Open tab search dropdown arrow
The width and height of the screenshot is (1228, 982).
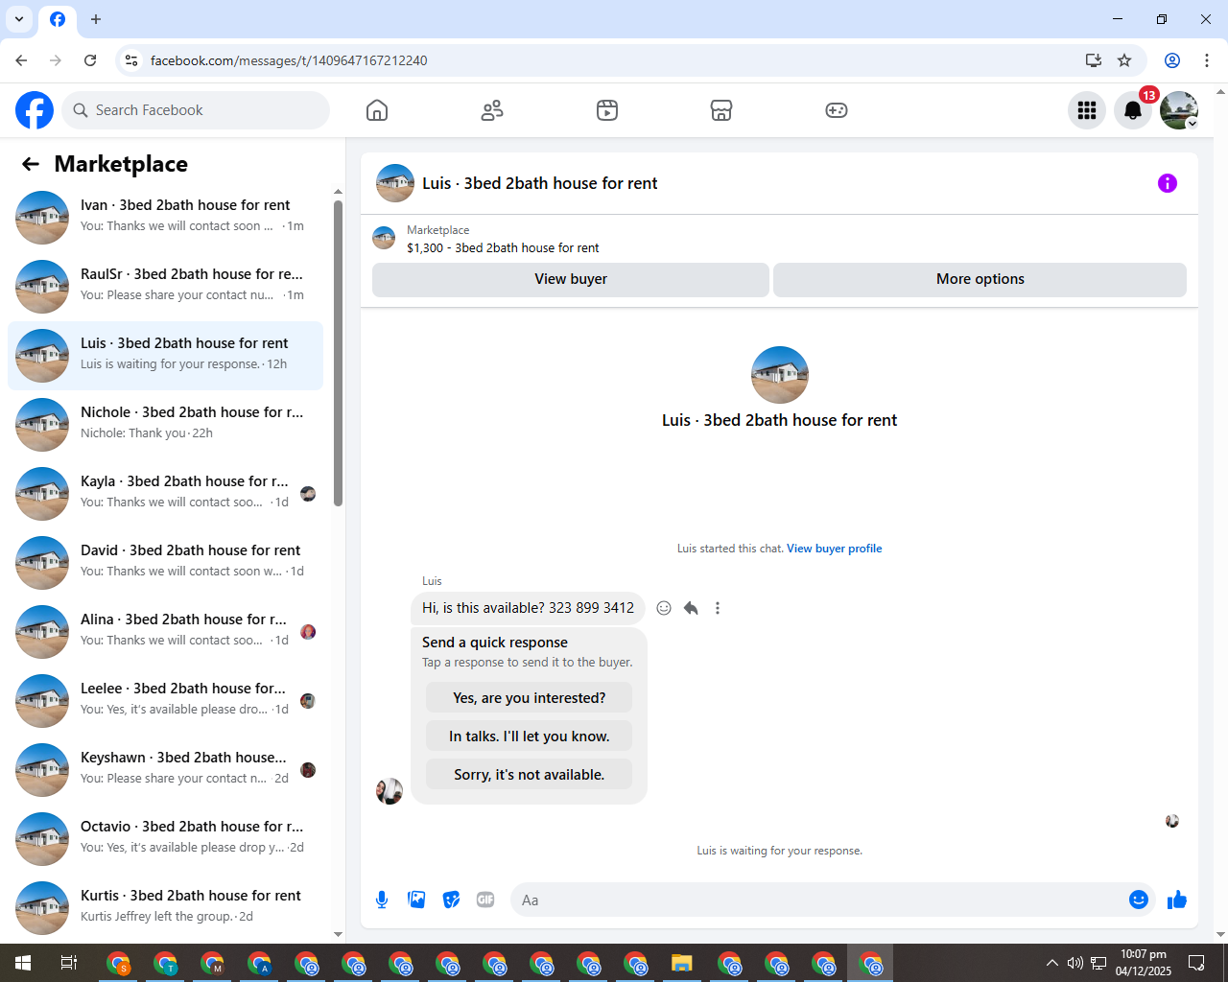(x=19, y=19)
